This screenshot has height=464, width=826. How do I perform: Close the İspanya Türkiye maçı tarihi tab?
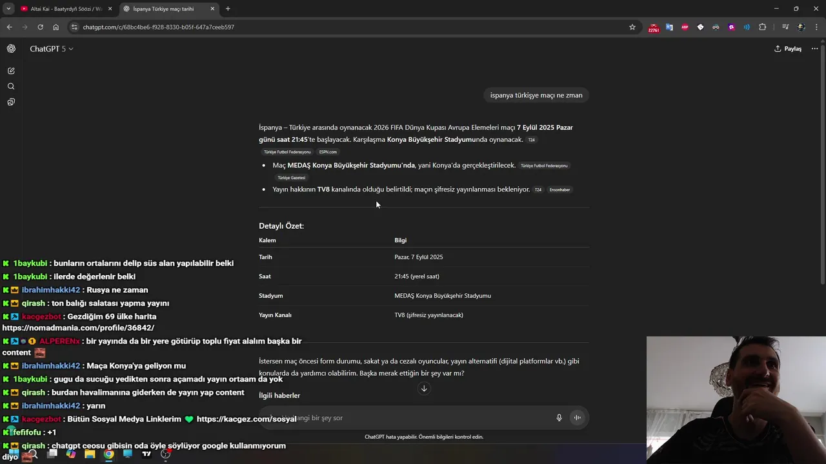[212, 9]
